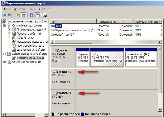Click the show/hide action pane icon

[37, 15]
